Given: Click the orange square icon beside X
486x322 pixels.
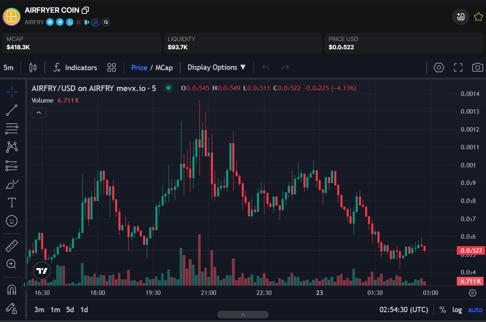Looking at the screenshot, I should pyautogui.click(x=79, y=22).
